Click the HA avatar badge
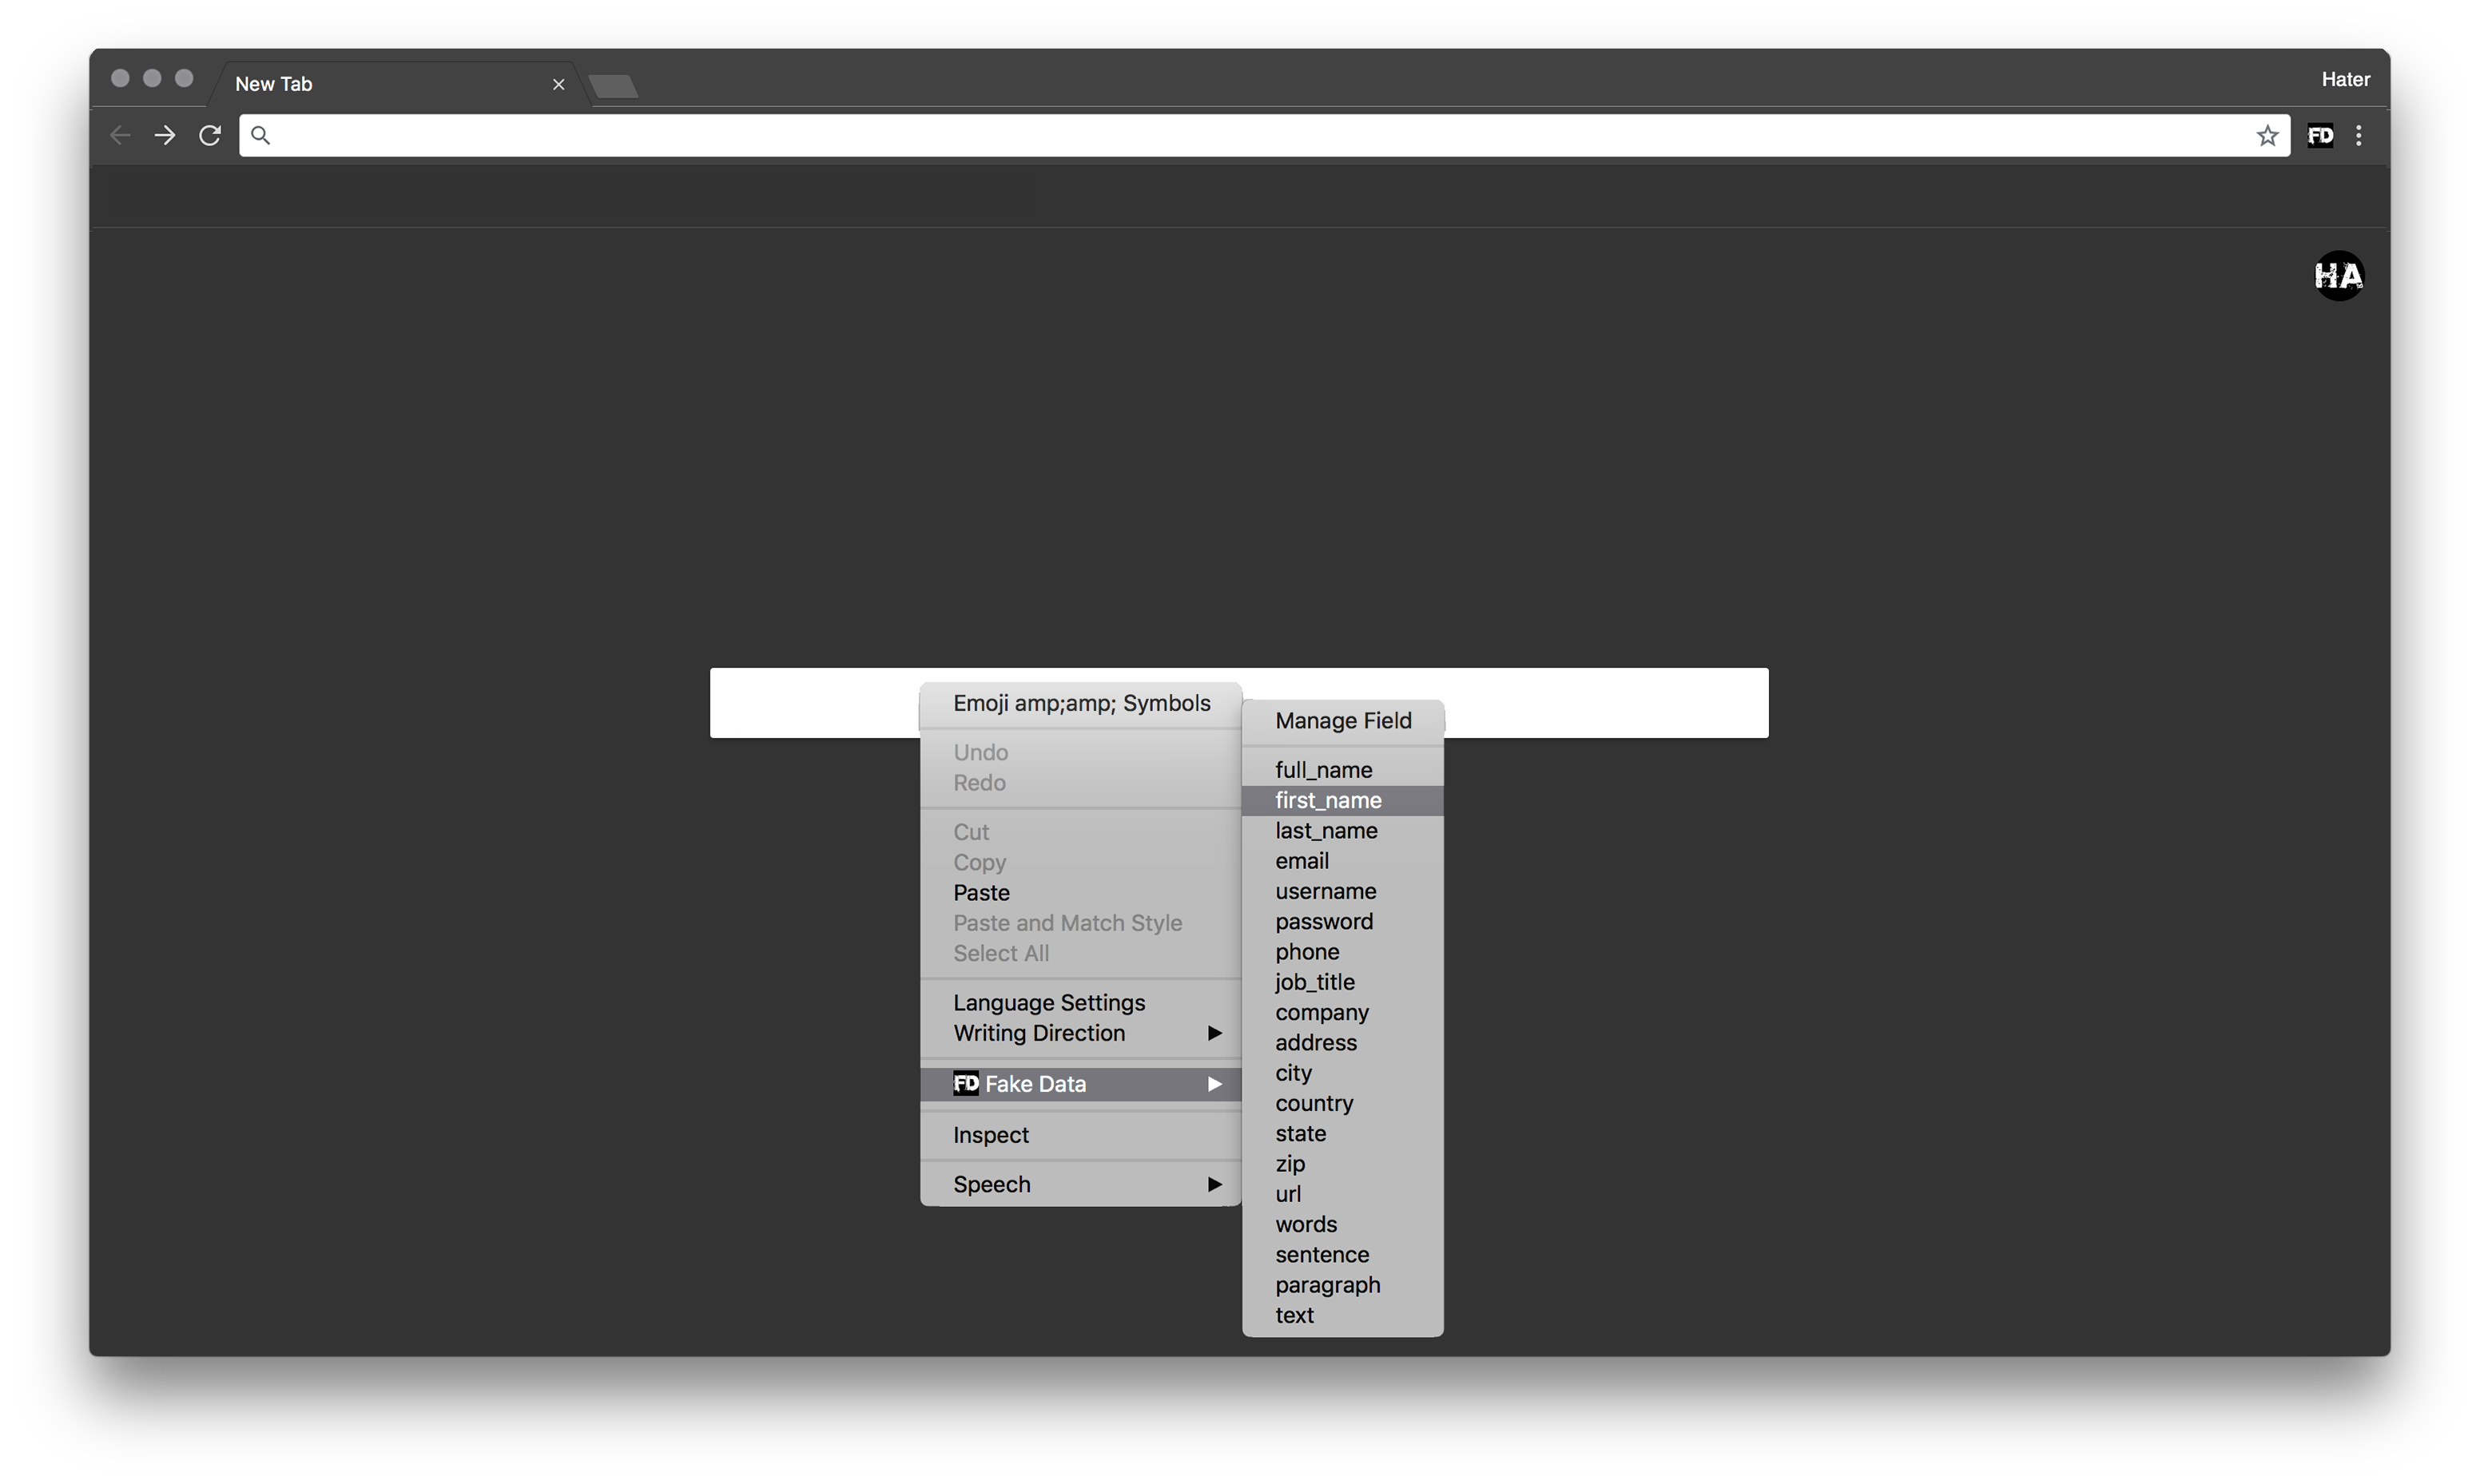Image resolution: width=2480 pixels, height=1484 pixels. tap(2338, 275)
